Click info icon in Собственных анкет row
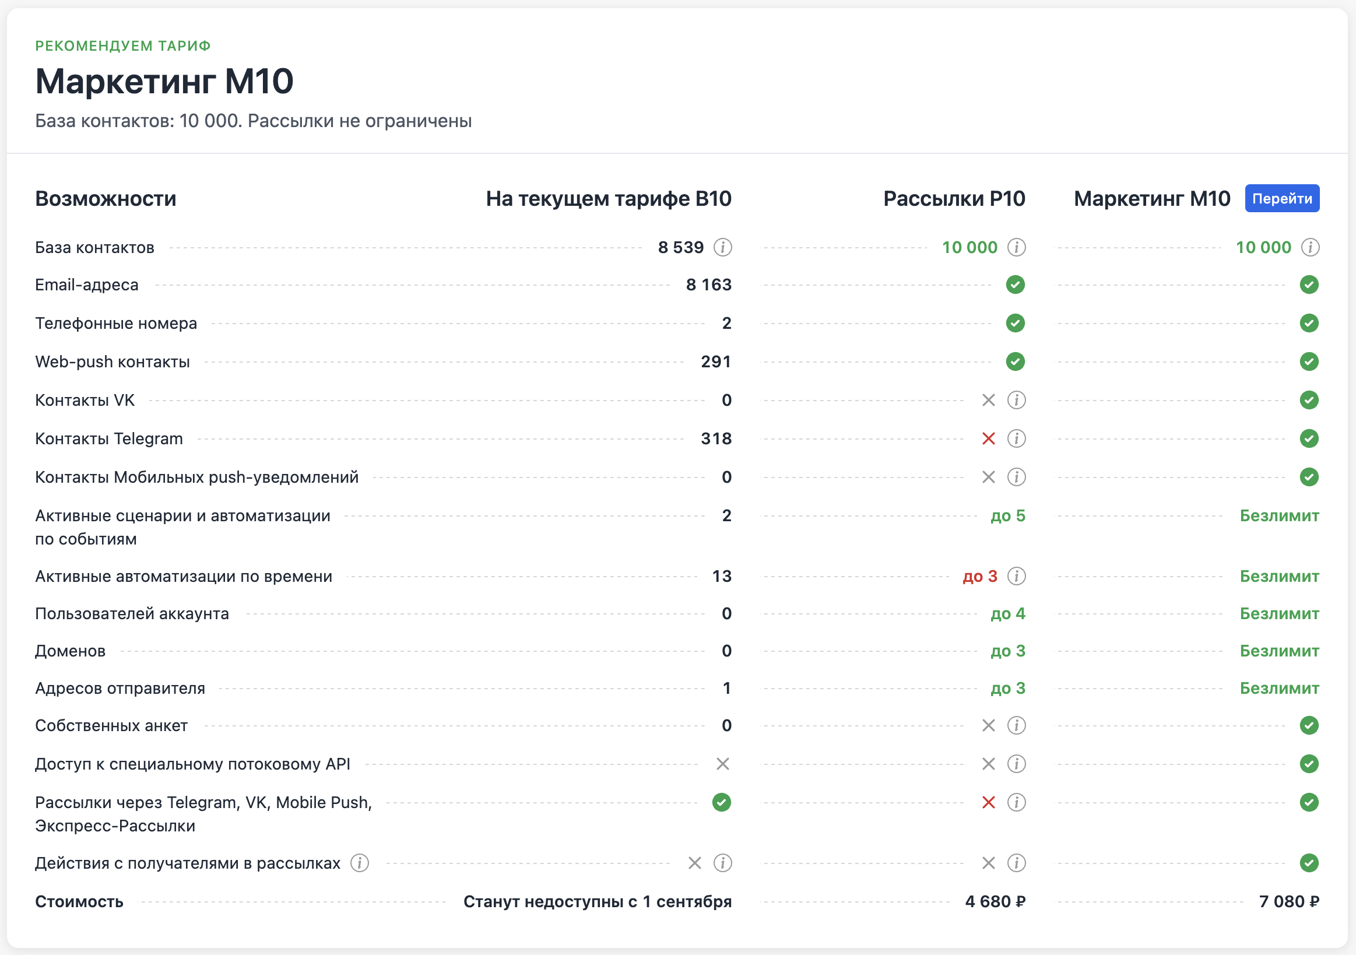 tap(1016, 726)
